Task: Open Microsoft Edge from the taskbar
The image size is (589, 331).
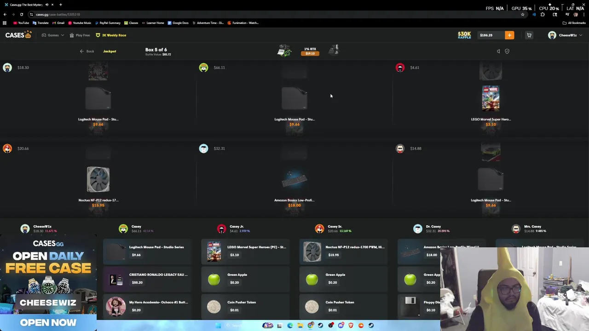Action: click(290, 325)
